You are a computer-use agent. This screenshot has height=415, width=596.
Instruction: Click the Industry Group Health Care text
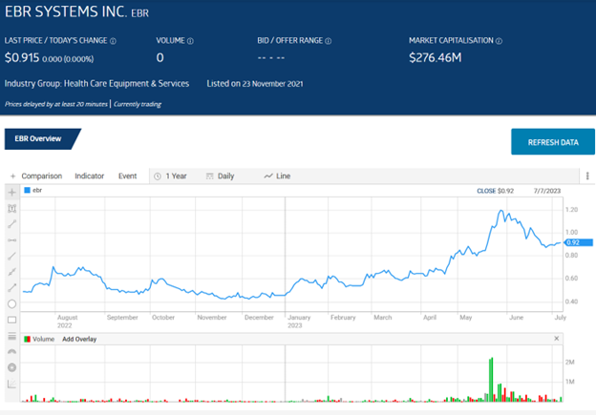pyautogui.click(x=96, y=84)
